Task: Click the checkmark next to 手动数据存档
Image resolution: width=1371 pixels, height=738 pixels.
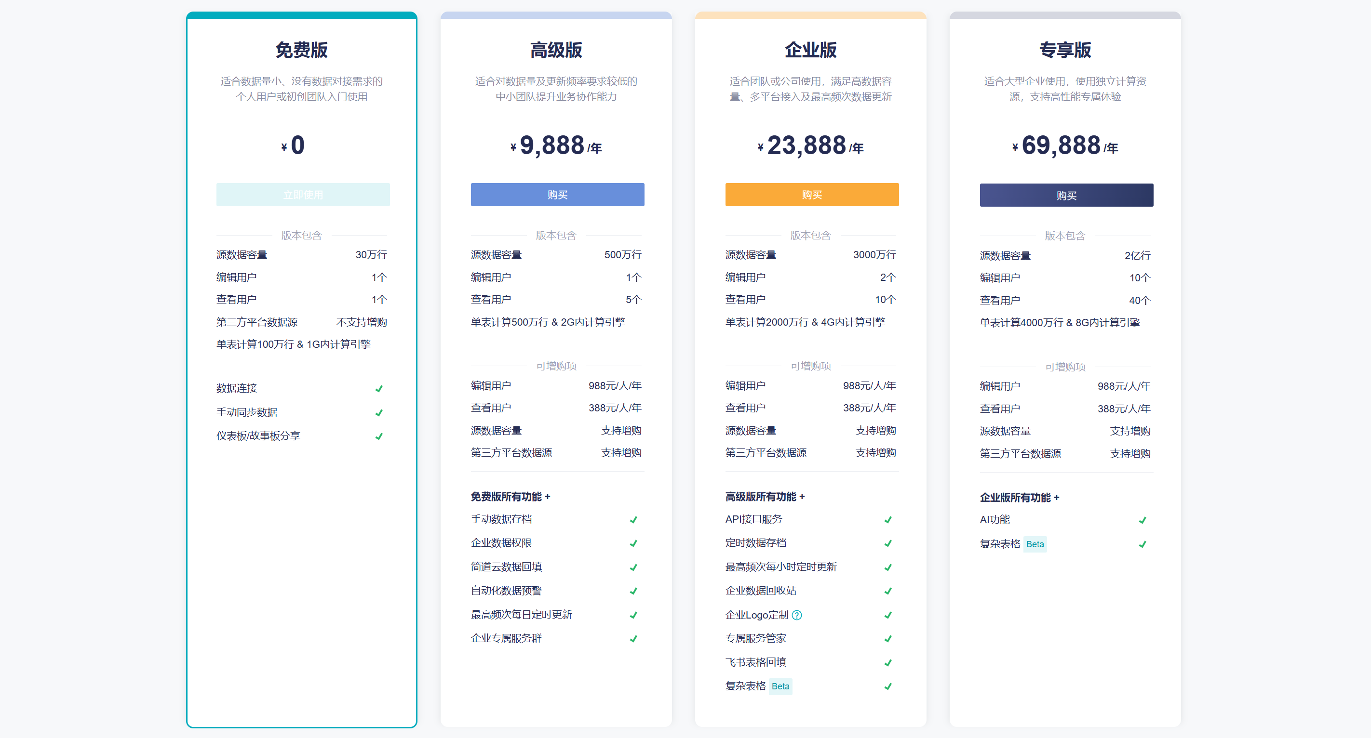Action: pyautogui.click(x=633, y=520)
